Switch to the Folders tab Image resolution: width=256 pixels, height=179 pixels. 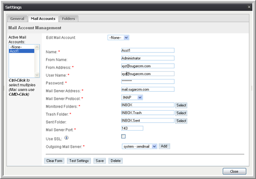click(69, 19)
